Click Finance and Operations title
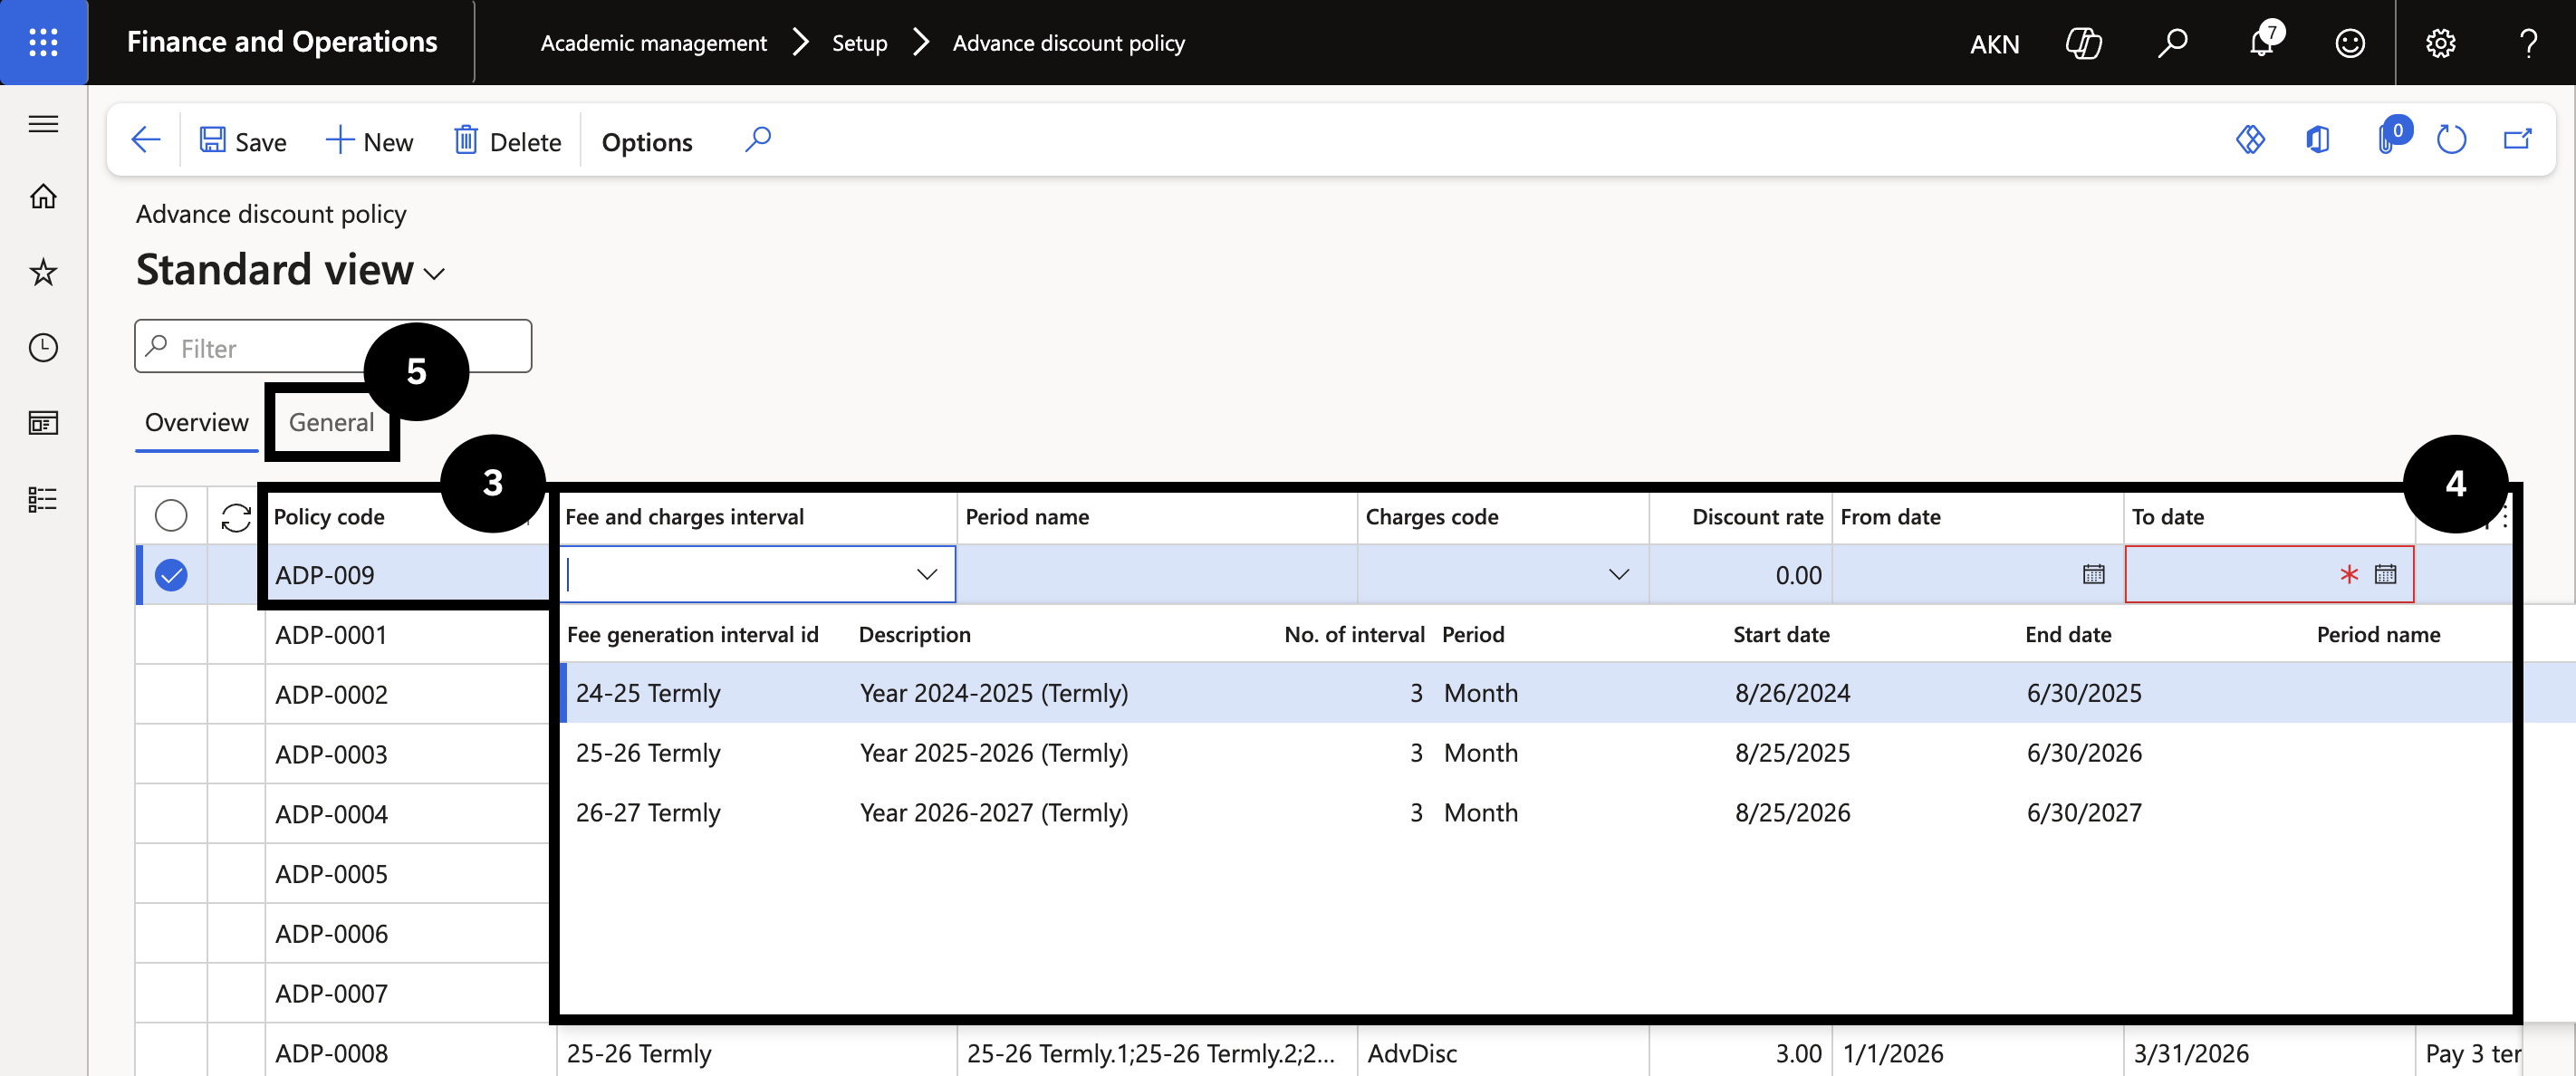 (x=282, y=42)
